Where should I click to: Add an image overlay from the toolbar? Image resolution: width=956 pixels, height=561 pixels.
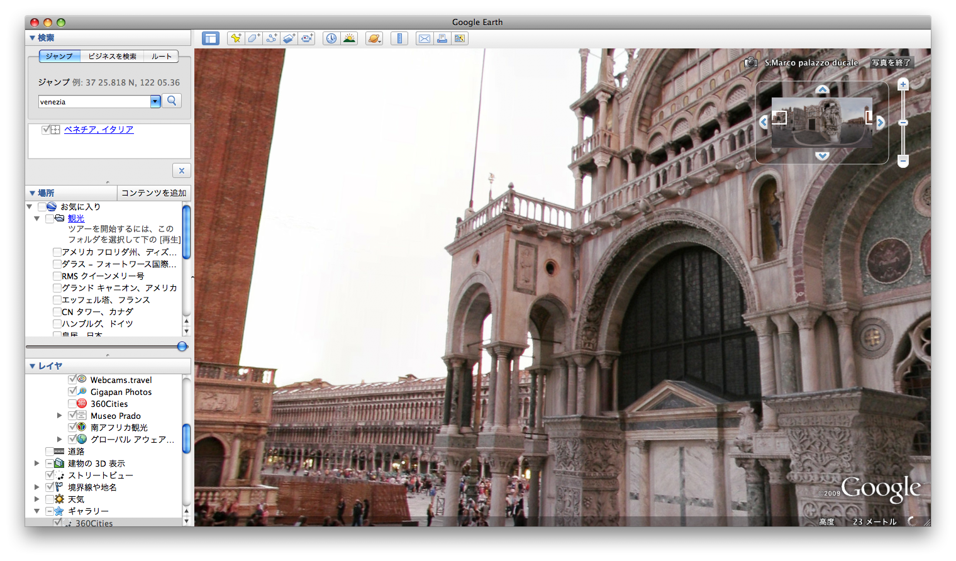point(289,38)
